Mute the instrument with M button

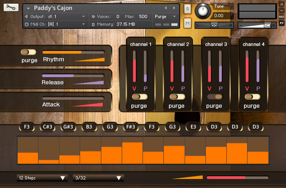click(x=187, y=23)
